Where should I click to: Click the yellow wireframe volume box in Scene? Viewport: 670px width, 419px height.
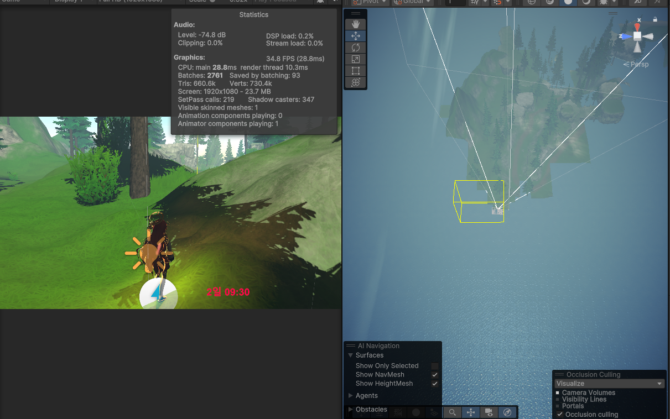point(479,201)
